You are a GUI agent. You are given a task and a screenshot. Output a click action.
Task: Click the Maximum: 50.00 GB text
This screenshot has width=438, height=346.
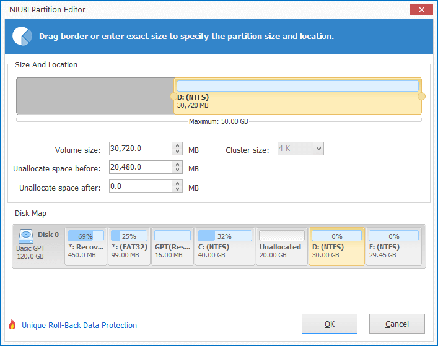point(219,122)
